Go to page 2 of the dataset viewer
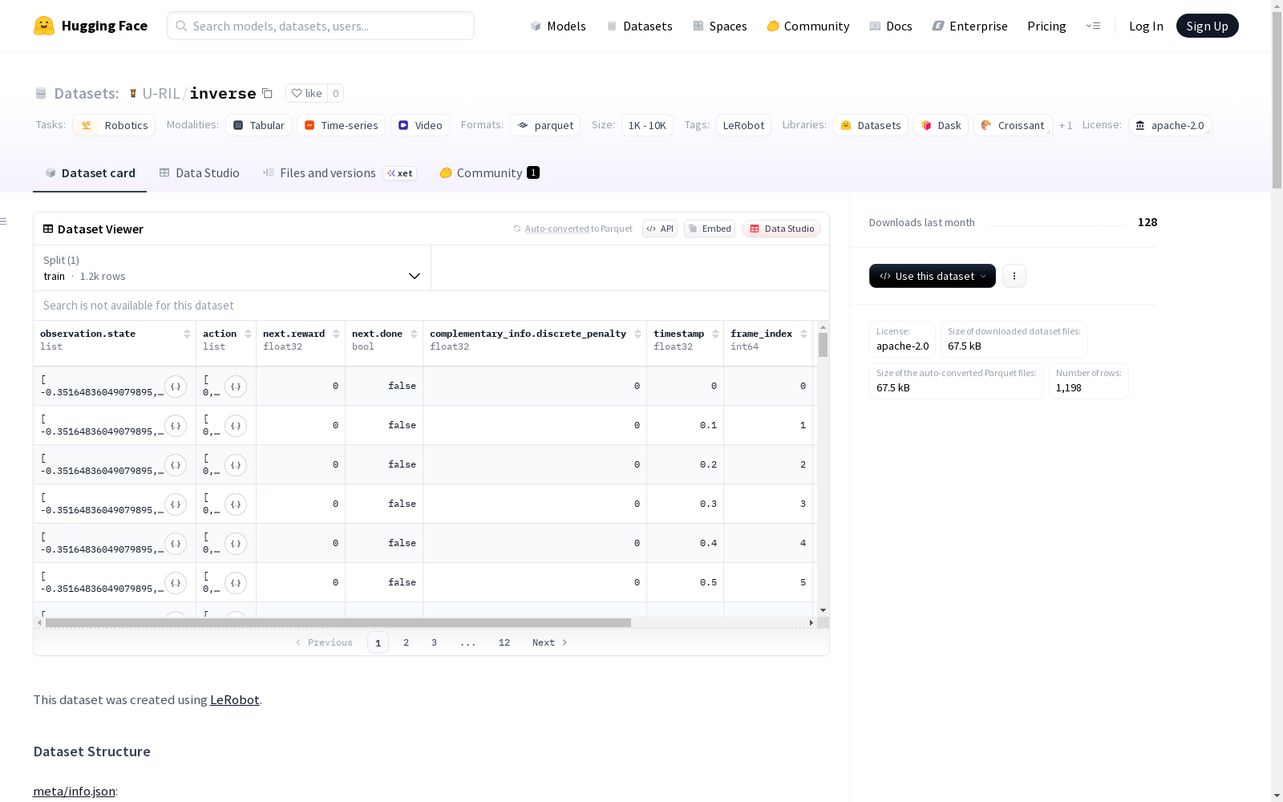1283x802 pixels. pyautogui.click(x=407, y=642)
